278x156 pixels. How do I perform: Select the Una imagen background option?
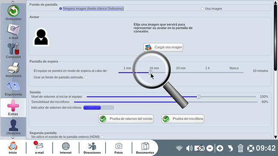202,9
